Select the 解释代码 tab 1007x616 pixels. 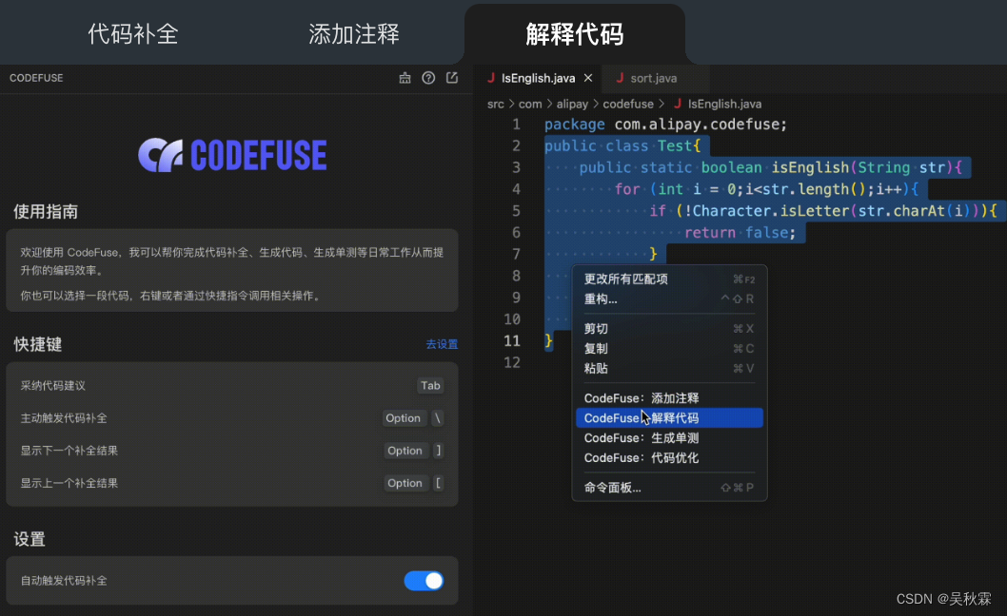click(x=574, y=33)
